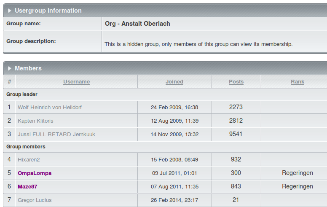Open Gregor Lucius user profile

point(35,200)
